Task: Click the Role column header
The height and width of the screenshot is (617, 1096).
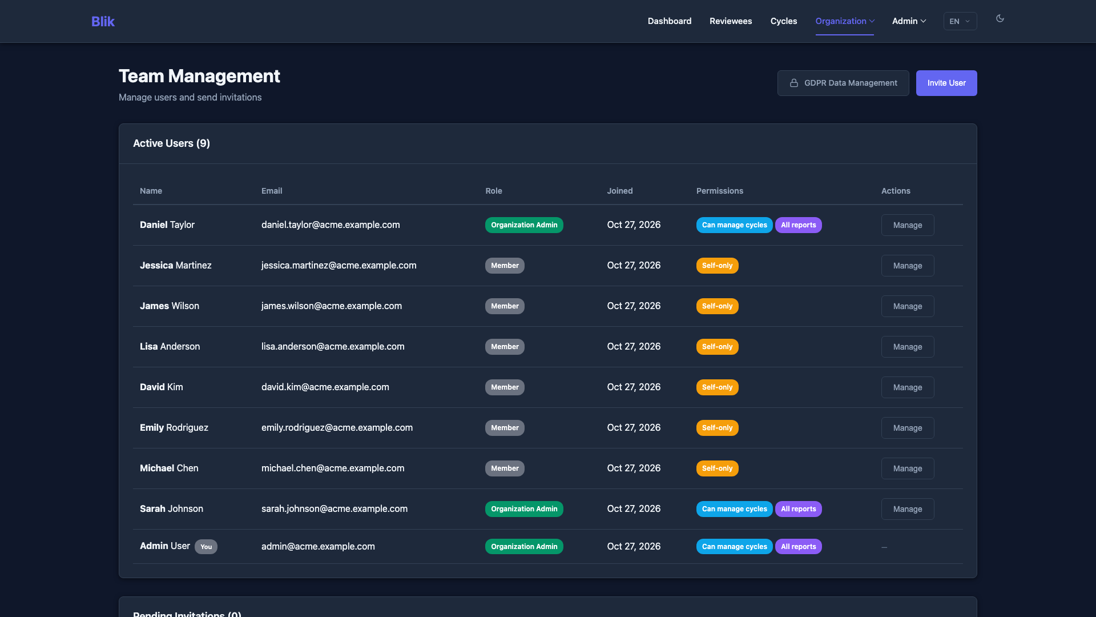Action: click(493, 191)
